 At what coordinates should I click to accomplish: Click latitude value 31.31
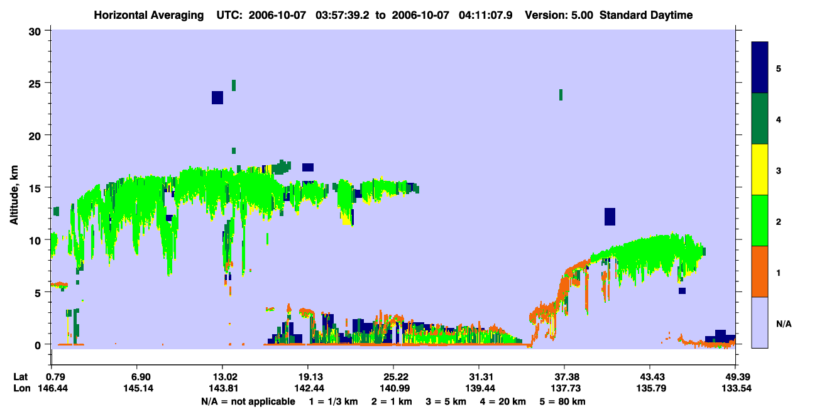tap(479, 377)
